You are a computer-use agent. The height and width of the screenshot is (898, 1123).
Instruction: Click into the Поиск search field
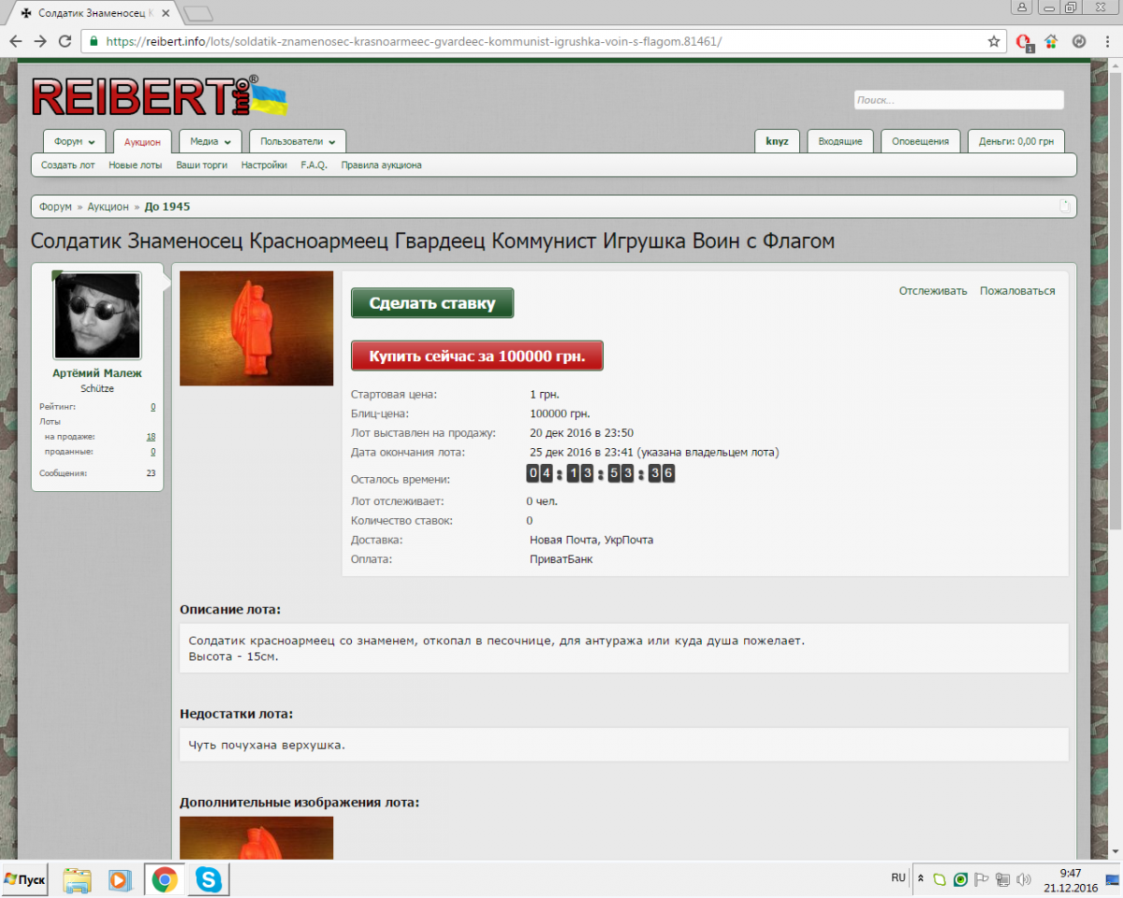958,100
